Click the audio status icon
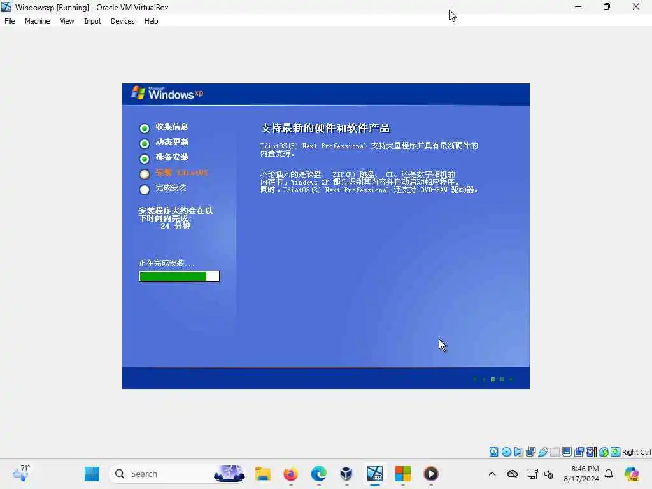The image size is (652, 489). [518, 451]
